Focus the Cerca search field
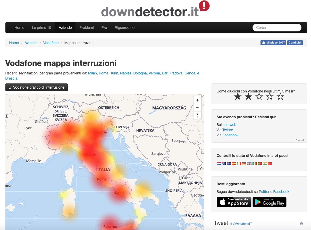 coord(277,28)
